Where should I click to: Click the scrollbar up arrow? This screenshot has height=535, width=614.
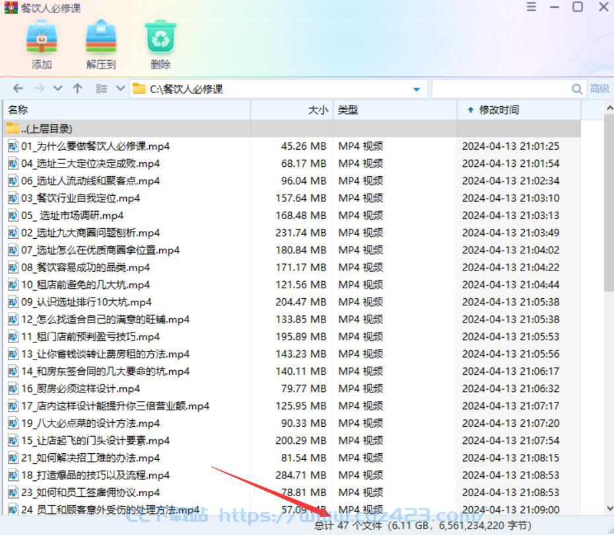click(609, 108)
